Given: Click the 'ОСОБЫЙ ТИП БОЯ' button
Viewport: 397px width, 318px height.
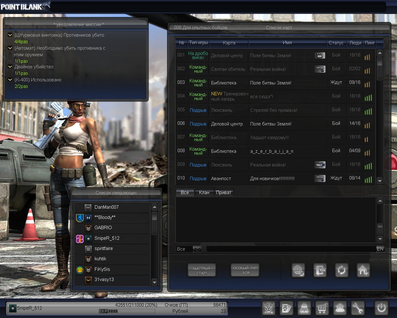Looking at the screenshot, I should (245, 270).
